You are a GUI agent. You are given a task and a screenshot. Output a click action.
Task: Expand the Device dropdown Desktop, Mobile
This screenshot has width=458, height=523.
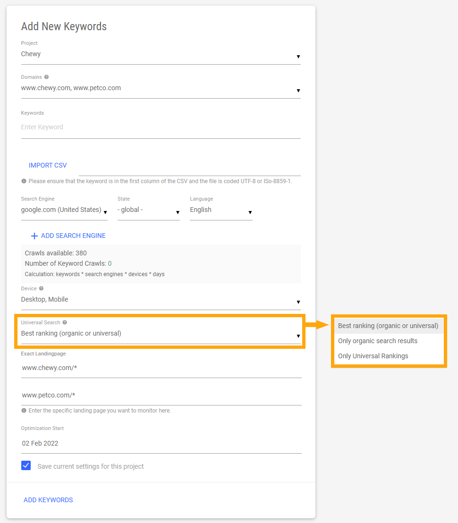click(x=161, y=300)
